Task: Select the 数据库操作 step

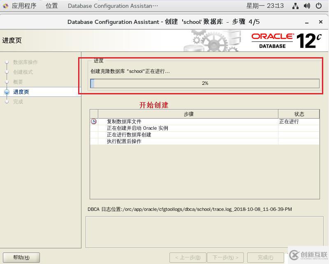Action: click(25, 62)
